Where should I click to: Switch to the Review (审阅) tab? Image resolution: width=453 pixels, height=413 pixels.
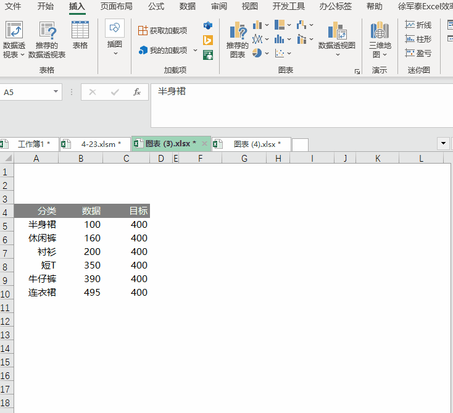(x=218, y=6)
